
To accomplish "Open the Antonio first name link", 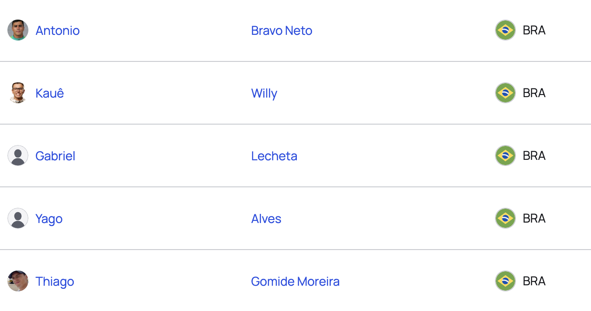I will click(x=58, y=30).
